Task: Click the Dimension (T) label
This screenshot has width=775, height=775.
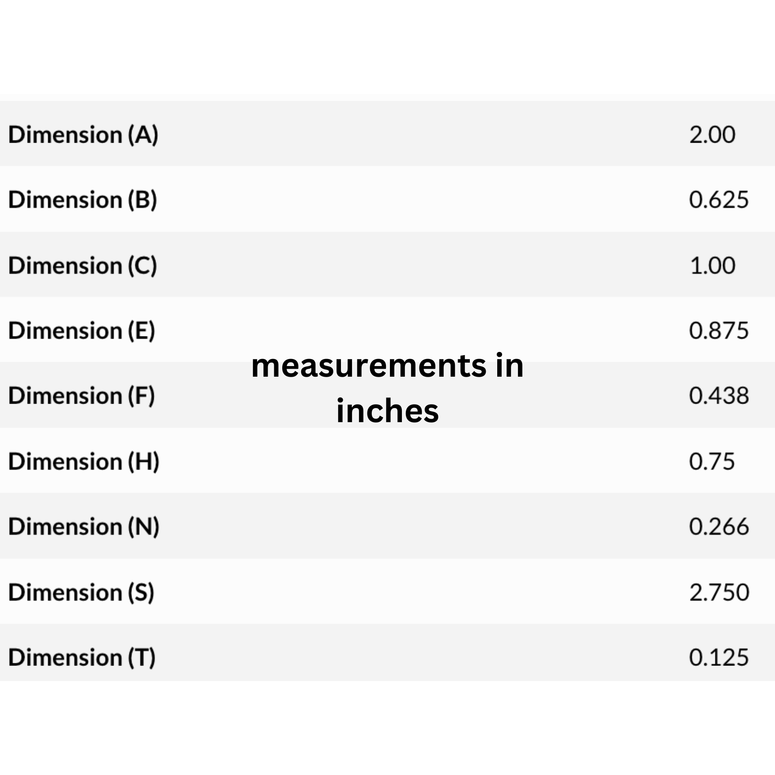Action: click(82, 657)
